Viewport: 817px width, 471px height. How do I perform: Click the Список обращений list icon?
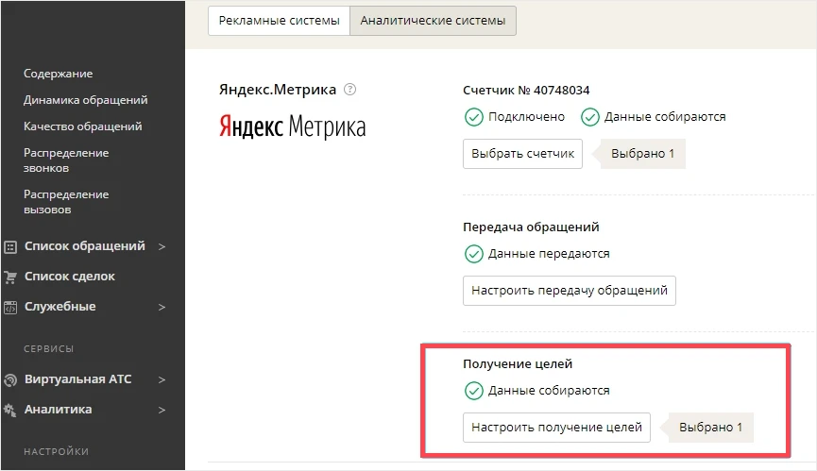click(10, 246)
